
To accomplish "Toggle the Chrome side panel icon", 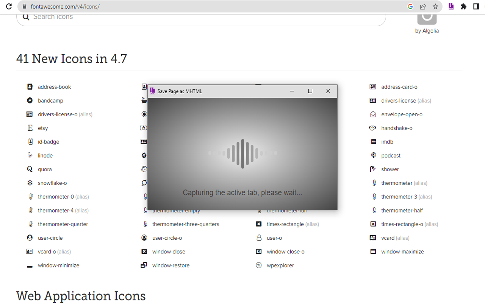I will [476, 6].
